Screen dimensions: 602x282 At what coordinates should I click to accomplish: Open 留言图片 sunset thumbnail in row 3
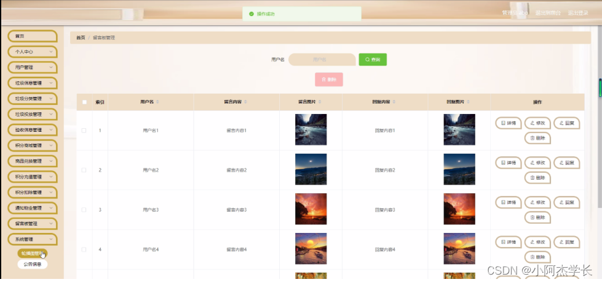[x=311, y=209]
